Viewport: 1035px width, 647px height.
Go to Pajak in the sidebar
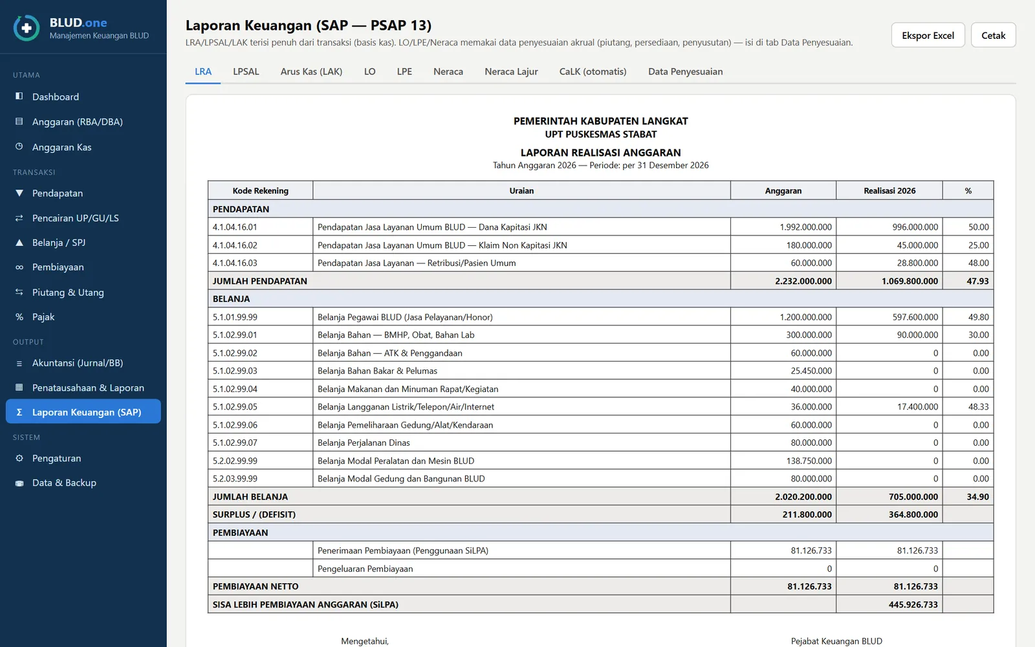[83, 317]
